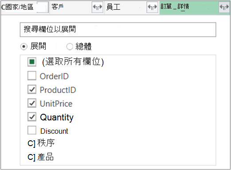Click the (選取所有欄位) label text
The height and width of the screenshot is (170, 231).
(73, 62)
